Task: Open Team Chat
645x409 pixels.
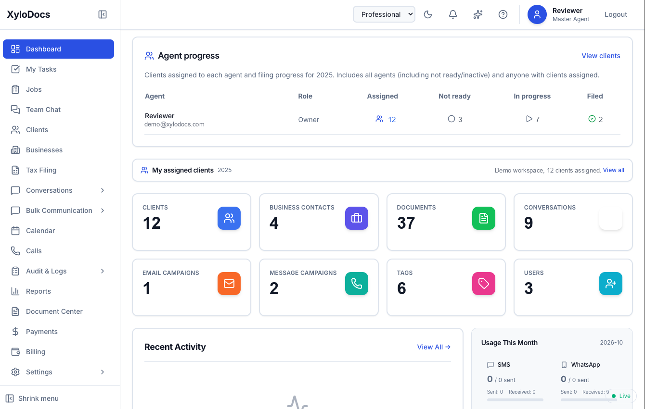Action: point(58,110)
